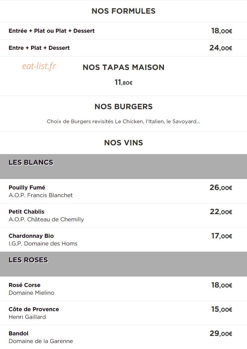Click the 24,00€ formula price
Screen dimensions: 247x349
point(221,48)
